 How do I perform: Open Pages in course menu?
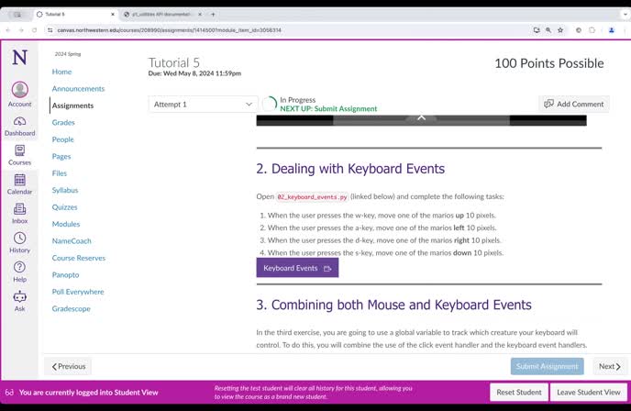coord(61,156)
